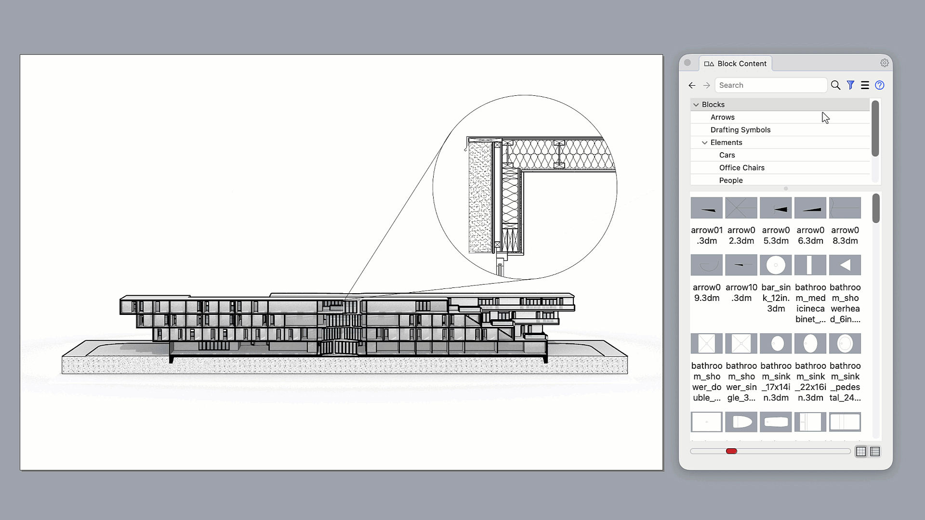The height and width of the screenshot is (520, 925).
Task: Collapse the Elements folder
Action: (x=705, y=143)
